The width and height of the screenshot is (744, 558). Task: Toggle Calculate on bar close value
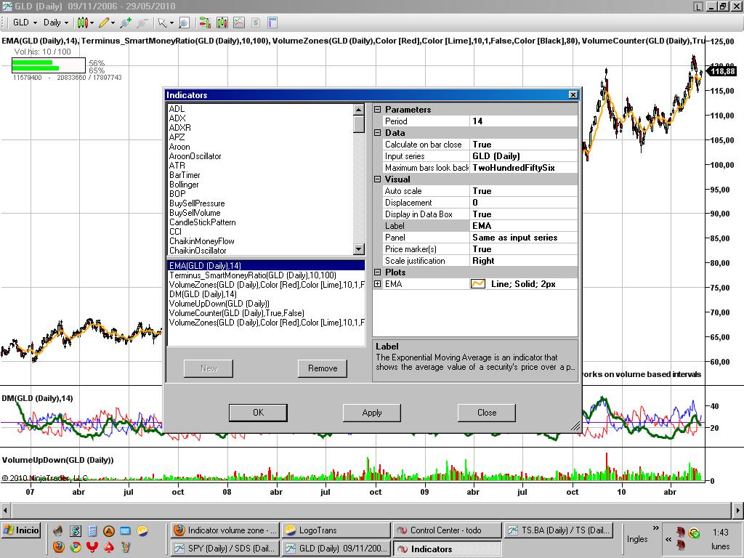523,145
